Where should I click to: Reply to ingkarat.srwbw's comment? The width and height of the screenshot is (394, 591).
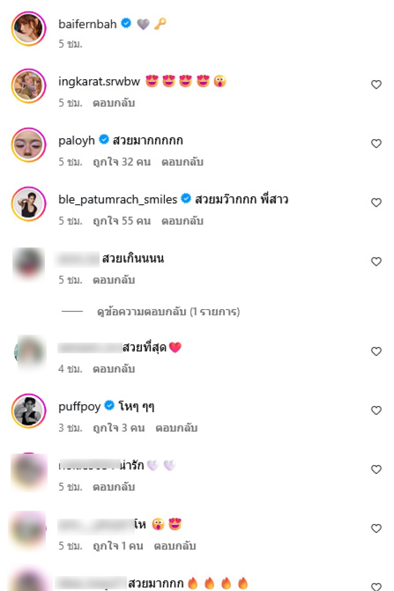[114, 103]
